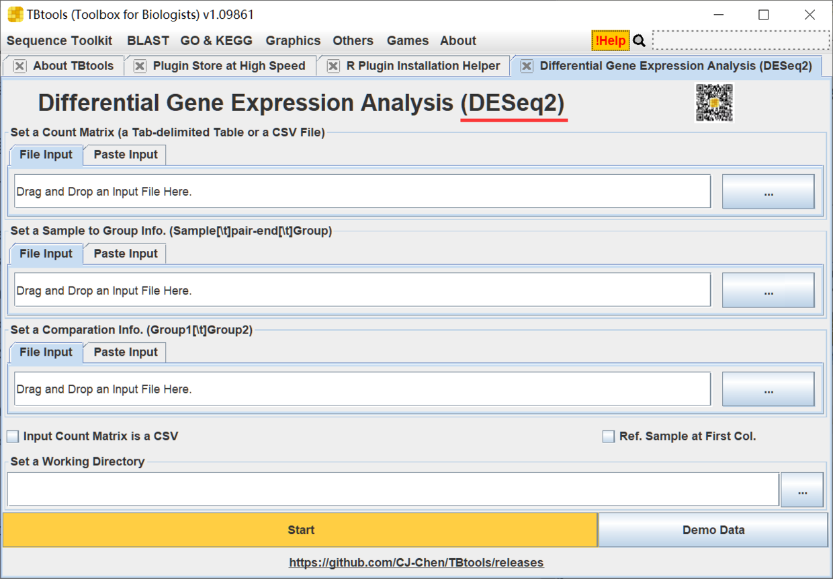Click the magnifier search icon
The image size is (833, 579).
(x=640, y=41)
